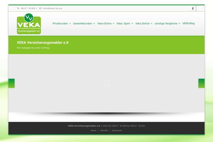Open the Veka Dental menu
The image size is (213, 142).
pos(142,23)
